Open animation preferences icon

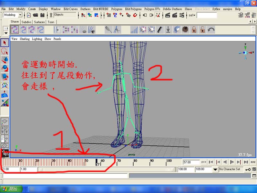(254, 170)
